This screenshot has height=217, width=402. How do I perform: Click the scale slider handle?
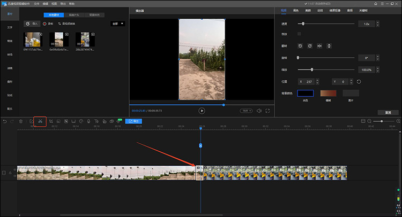(312, 69)
